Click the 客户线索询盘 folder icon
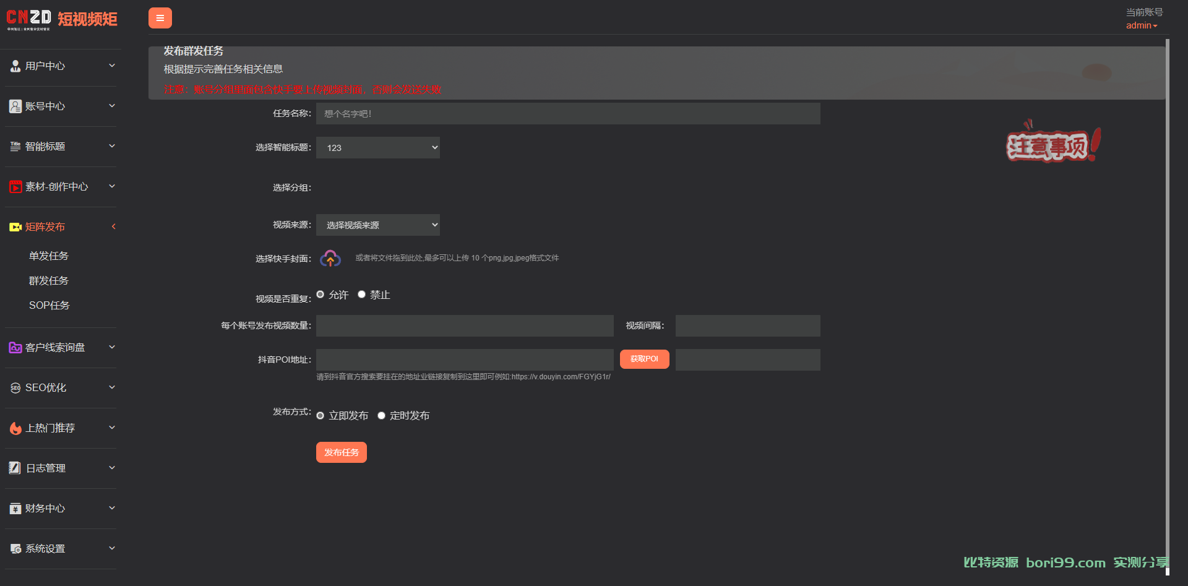This screenshot has height=586, width=1188. pos(15,347)
